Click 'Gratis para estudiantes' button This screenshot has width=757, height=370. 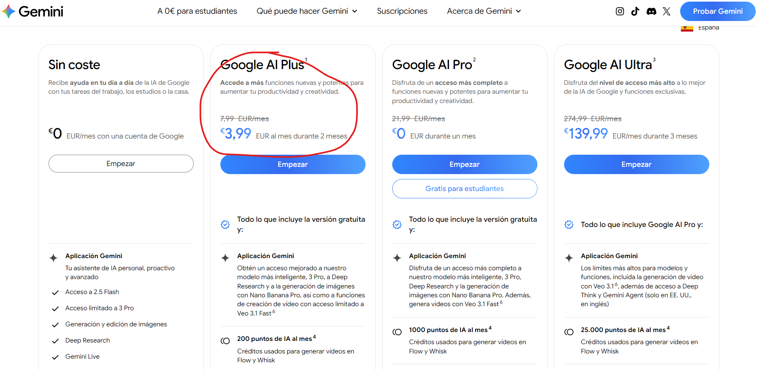[465, 189]
